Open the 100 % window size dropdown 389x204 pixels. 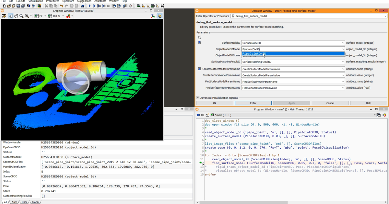click(63, 16)
